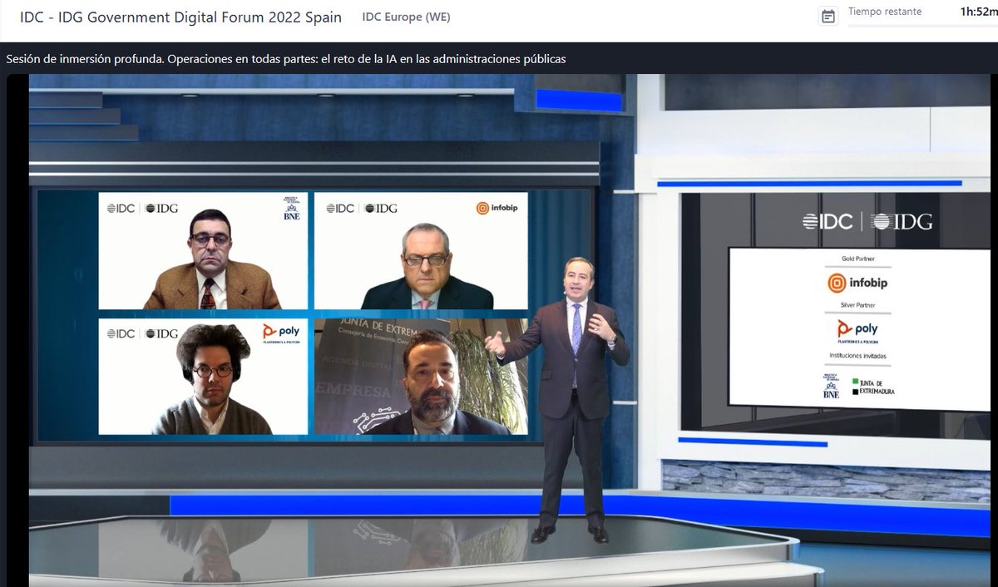Image resolution: width=998 pixels, height=587 pixels.
Task: Click the poly logo in panelist tile
Action: pyautogui.click(x=281, y=333)
